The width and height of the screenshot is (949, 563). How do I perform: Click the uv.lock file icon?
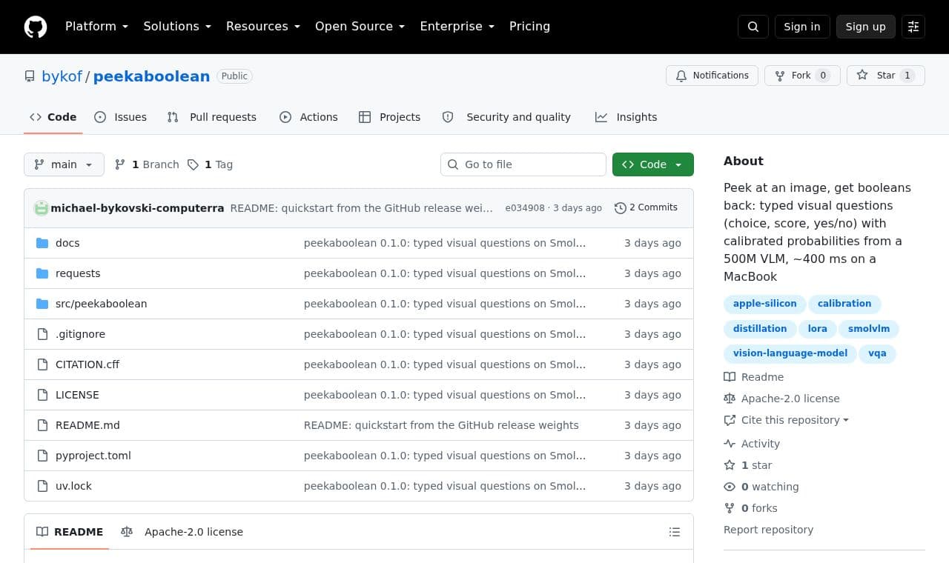[x=42, y=486]
